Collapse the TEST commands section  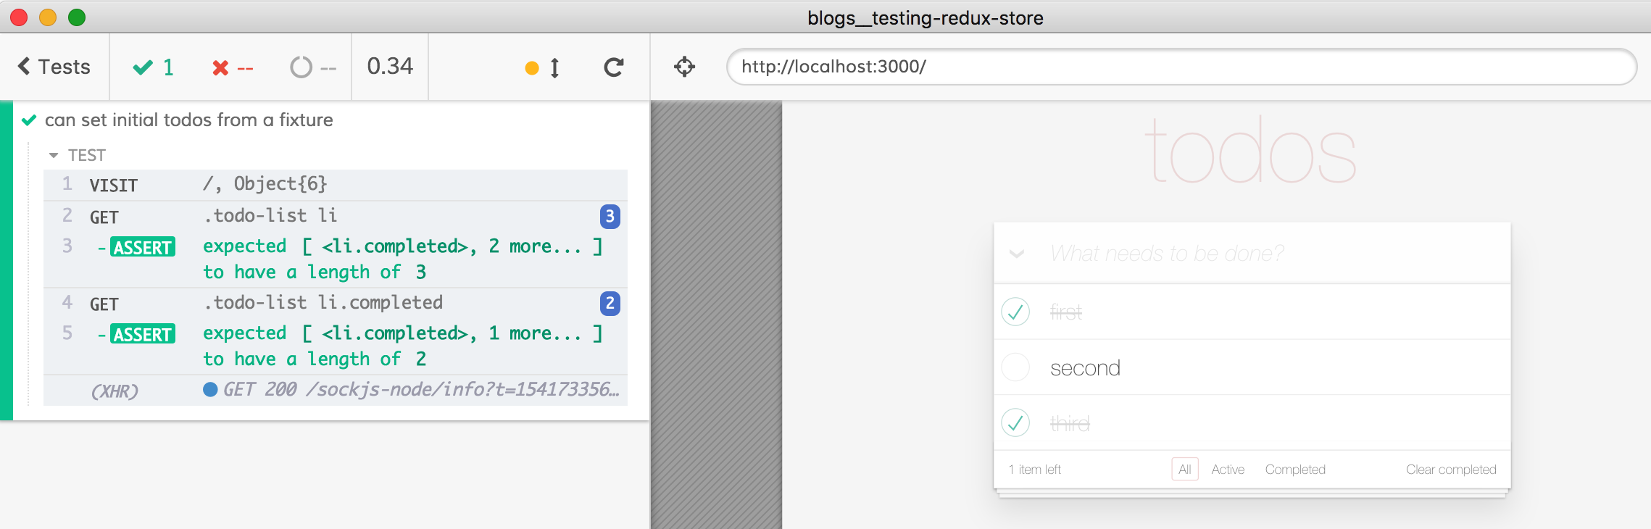(78, 155)
